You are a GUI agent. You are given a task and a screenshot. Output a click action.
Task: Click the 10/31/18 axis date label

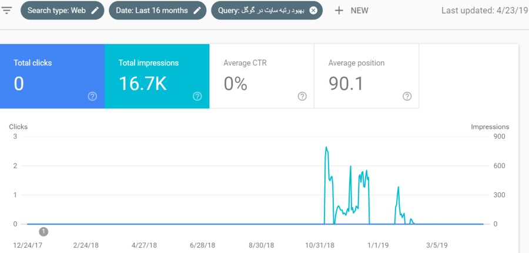(320, 245)
